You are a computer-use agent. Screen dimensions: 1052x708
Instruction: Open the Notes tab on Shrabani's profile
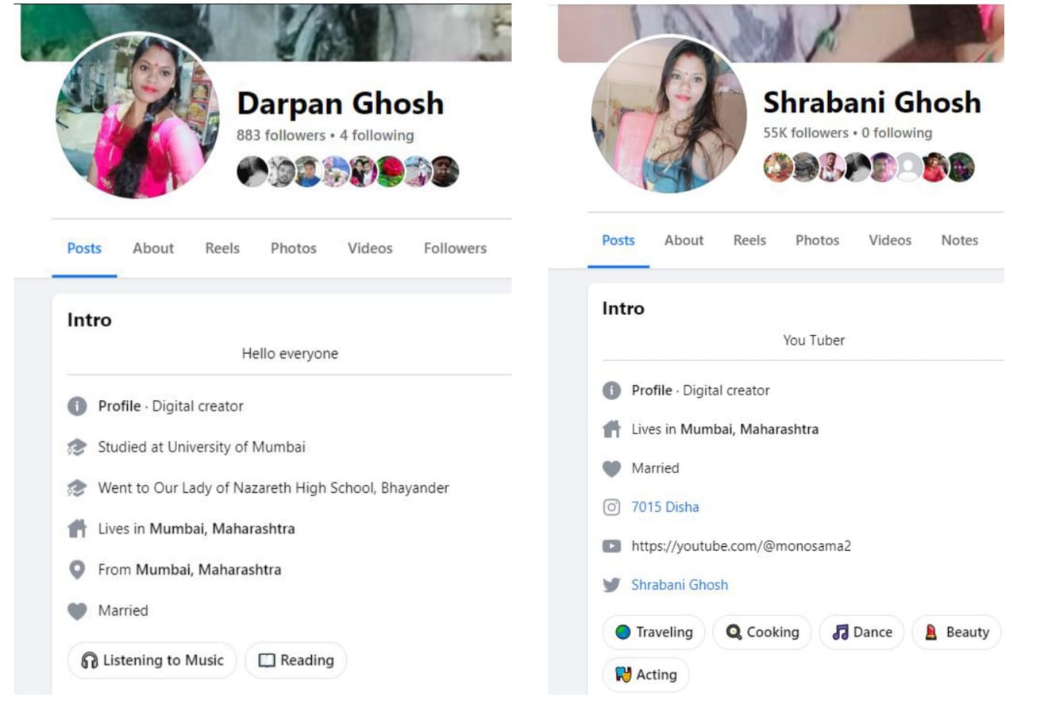click(x=959, y=240)
